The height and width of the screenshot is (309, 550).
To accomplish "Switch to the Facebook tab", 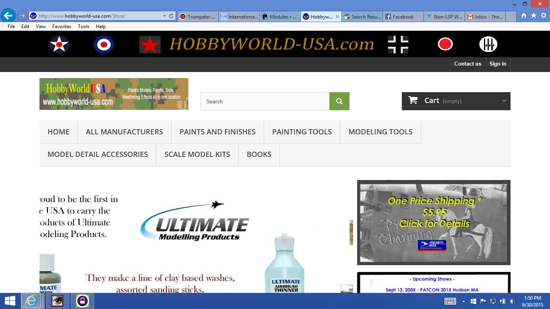I will pyautogui.click(x=403, y=16).
